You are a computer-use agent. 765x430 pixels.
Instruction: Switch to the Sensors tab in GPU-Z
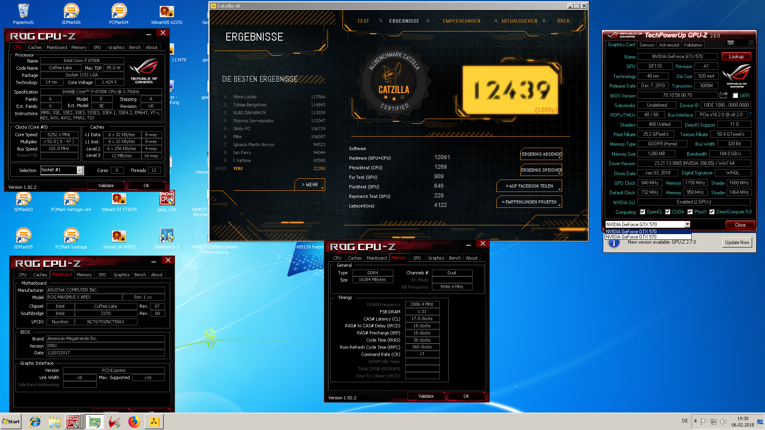[647, 45]
